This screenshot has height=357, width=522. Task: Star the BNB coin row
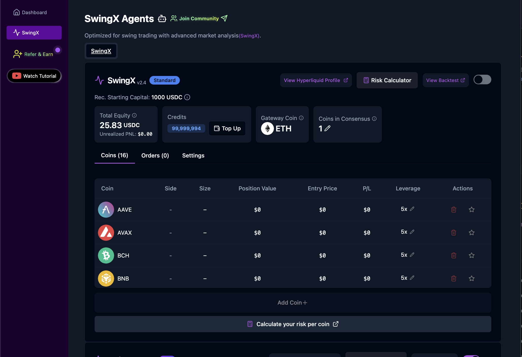472,278
